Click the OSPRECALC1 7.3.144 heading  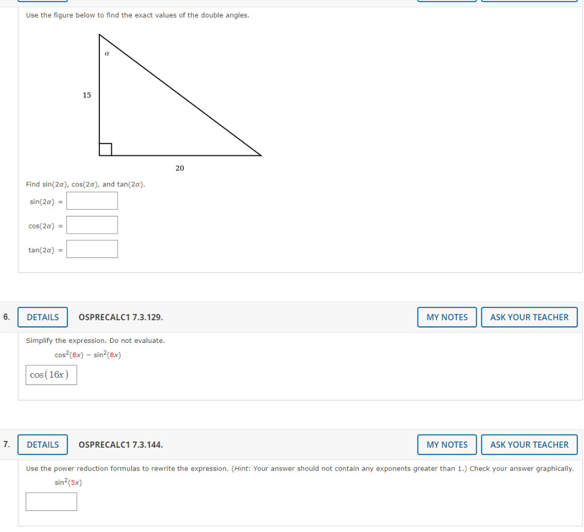pyautogui.click(x=120, y=445)
